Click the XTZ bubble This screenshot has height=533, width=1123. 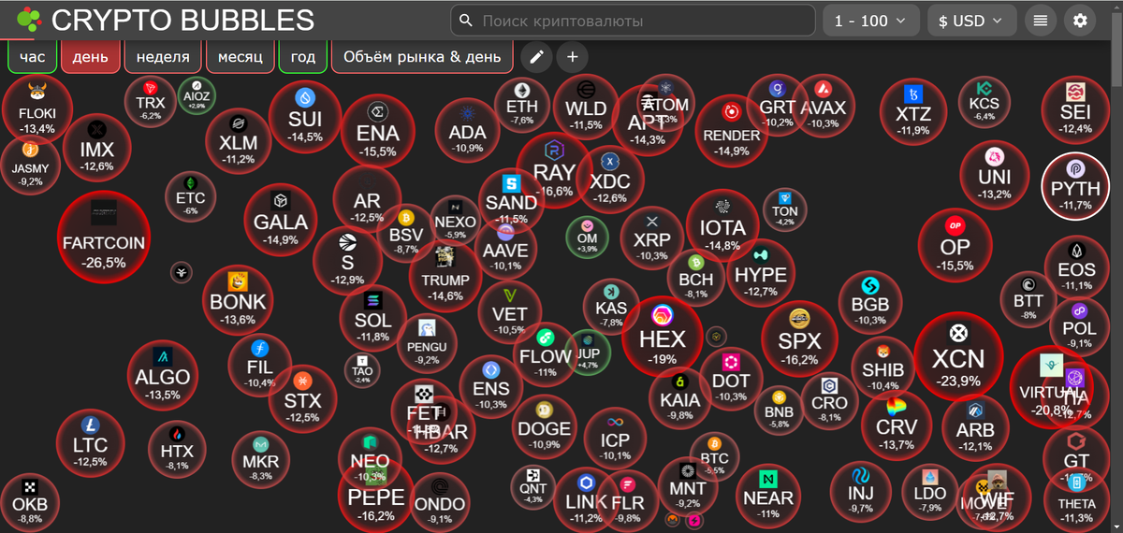tap(913, 113)
